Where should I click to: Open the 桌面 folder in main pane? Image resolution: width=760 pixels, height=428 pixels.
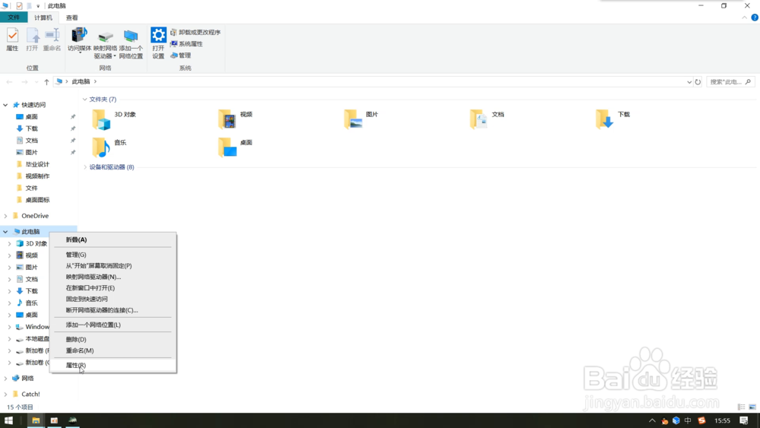(x=226, y=147)
